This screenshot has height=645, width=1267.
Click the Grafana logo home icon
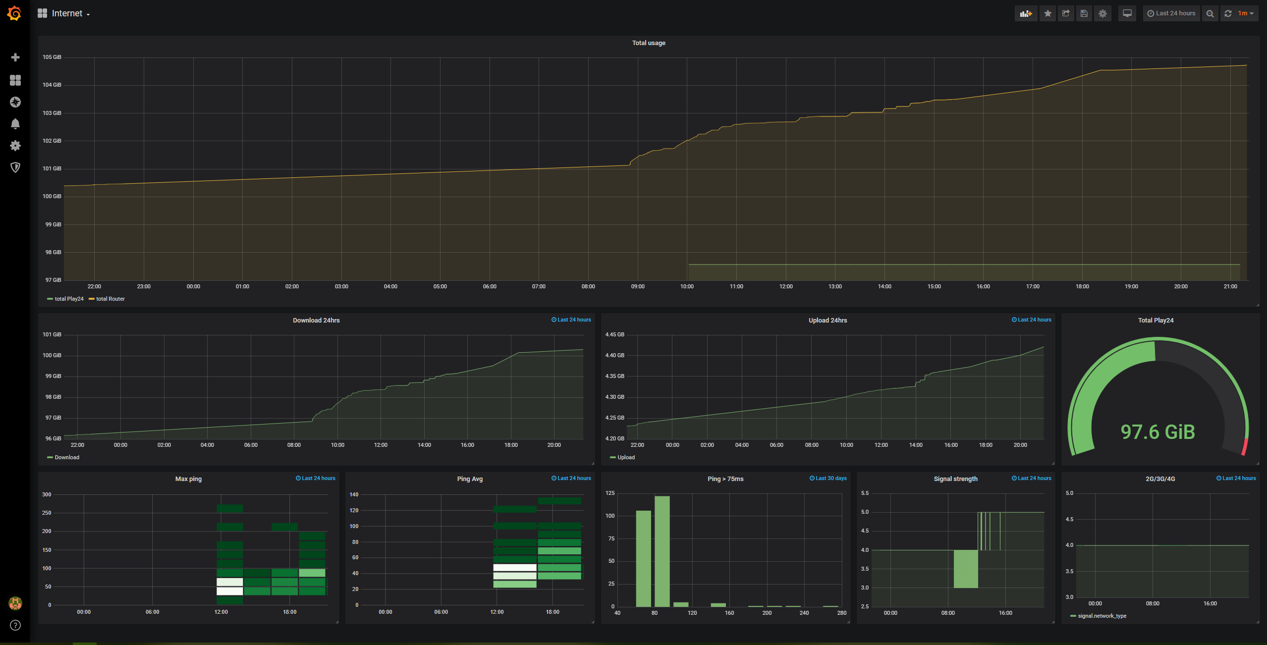coord(14,13)
